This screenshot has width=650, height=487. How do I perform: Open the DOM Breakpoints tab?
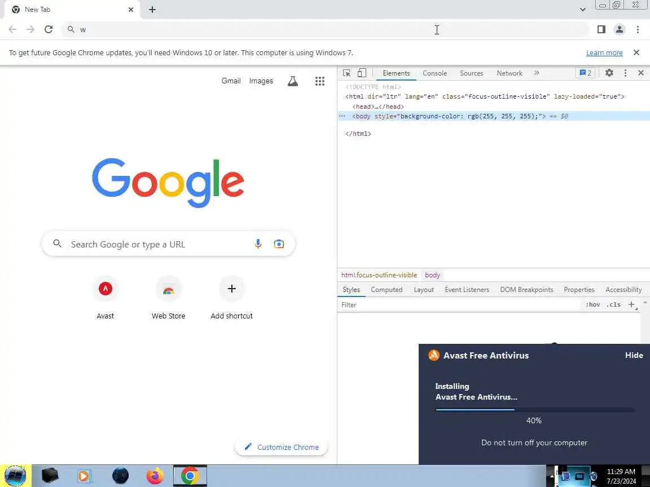(526, 290)
